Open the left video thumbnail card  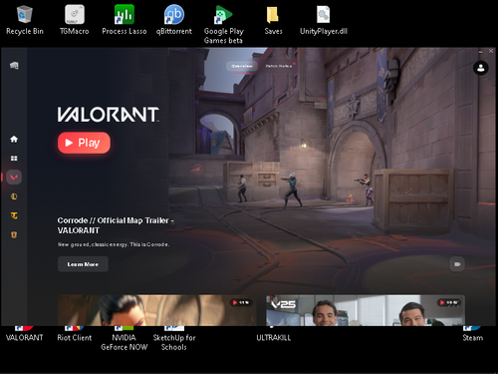coord(157,310)
